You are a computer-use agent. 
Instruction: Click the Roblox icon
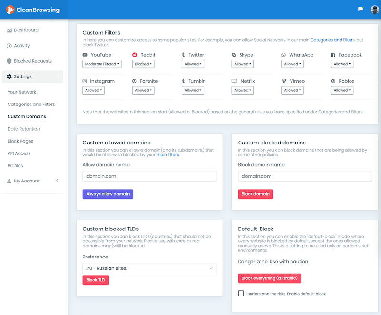pos(333,81)
